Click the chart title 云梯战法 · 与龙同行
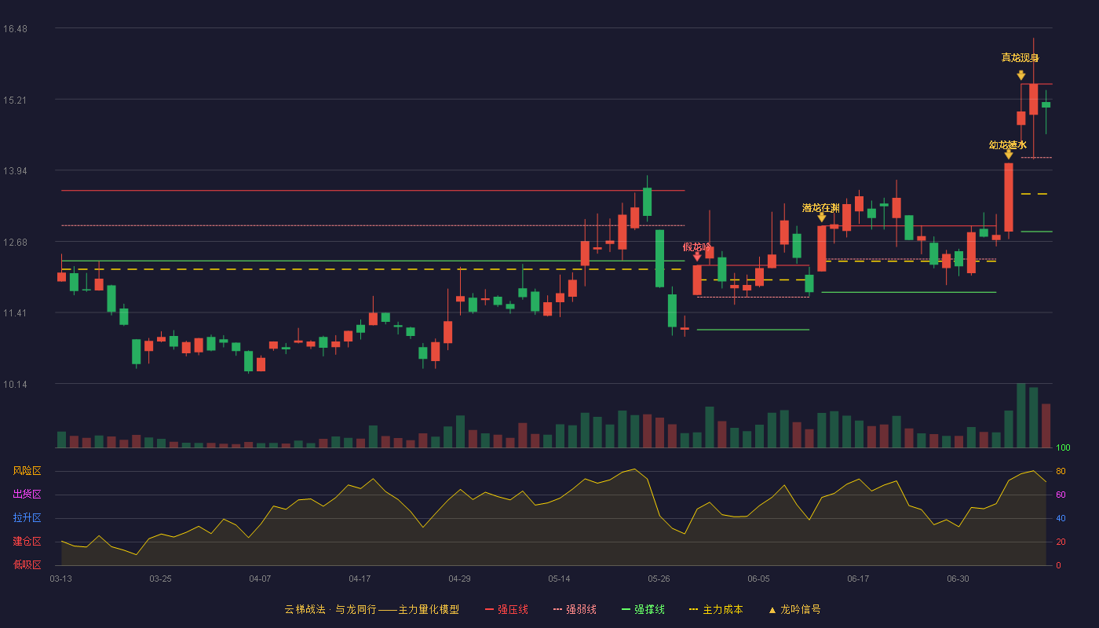Viewport: 1099px width, 628px height. click(330, 609)
